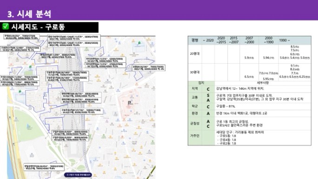Screen dimensions: 318x179
Task: Select the 거주민 row label
Action: point(195,136)
